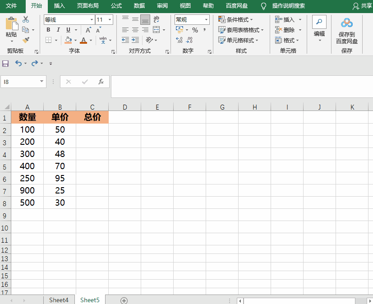Click the Save floppy icon
Viewport: 373px width, 304px height.
click(x=5, y=63)
